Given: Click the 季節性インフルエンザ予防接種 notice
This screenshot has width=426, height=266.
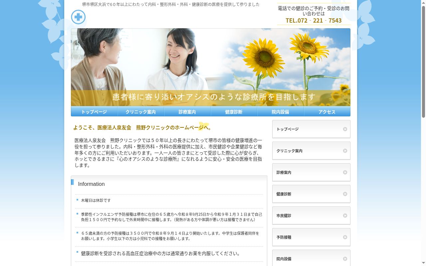Looking at the screenshot, I should [172, 217].
